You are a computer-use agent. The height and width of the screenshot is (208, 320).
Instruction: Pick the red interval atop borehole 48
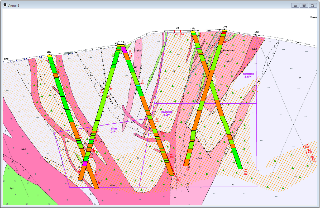[x=224, y=33]
